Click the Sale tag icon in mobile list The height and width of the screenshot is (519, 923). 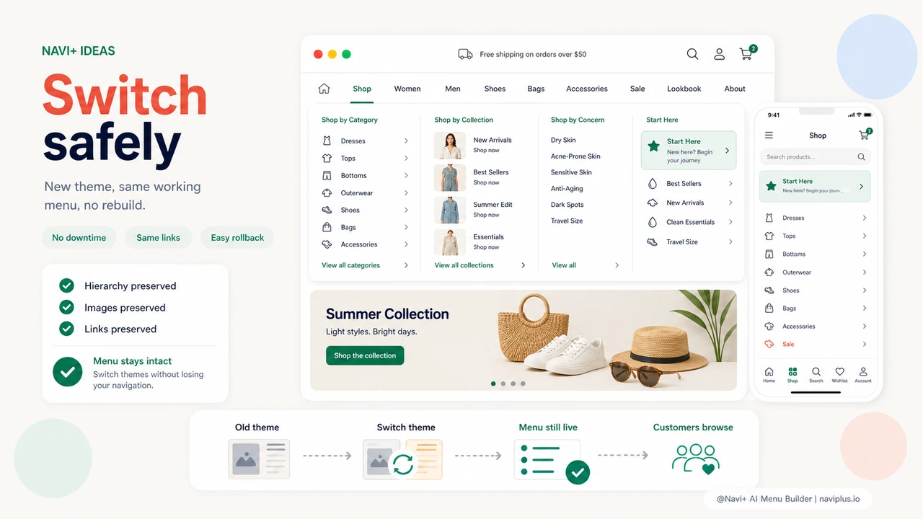coord(769,345)
